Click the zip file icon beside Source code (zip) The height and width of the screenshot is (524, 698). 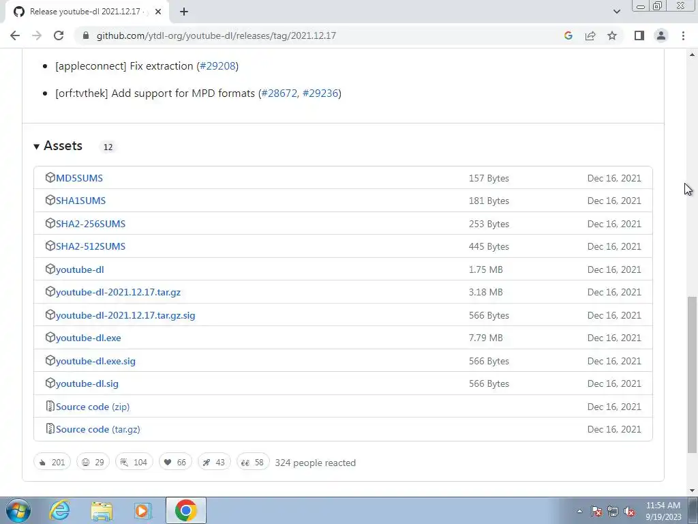click(x=50, y=406)
